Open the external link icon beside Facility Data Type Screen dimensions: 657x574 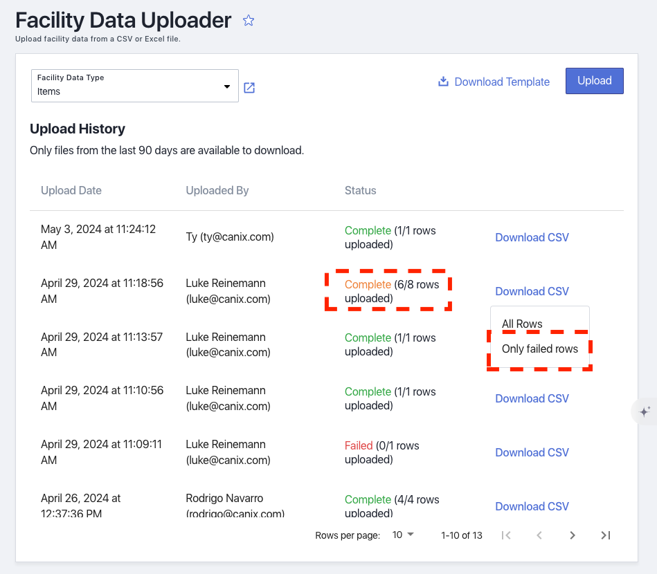click(x=249, y=88)
